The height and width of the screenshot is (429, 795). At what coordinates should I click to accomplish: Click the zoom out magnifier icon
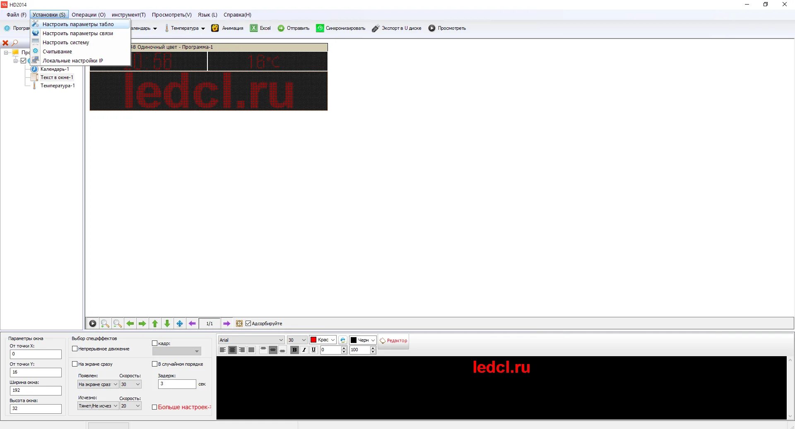118,324
